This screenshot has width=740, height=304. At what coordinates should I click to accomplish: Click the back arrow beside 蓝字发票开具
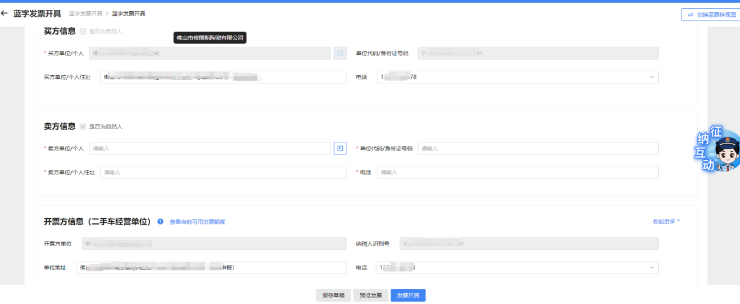tap(5, 13)
